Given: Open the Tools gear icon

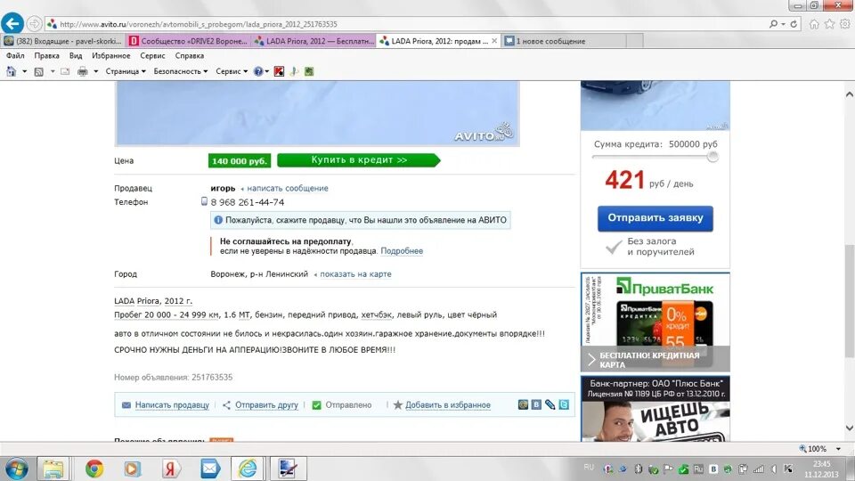Looking at the screenshot, I should pos(844,24).
